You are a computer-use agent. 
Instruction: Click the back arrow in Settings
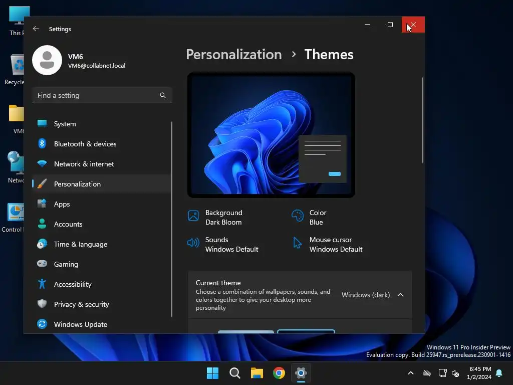(36, 29)
